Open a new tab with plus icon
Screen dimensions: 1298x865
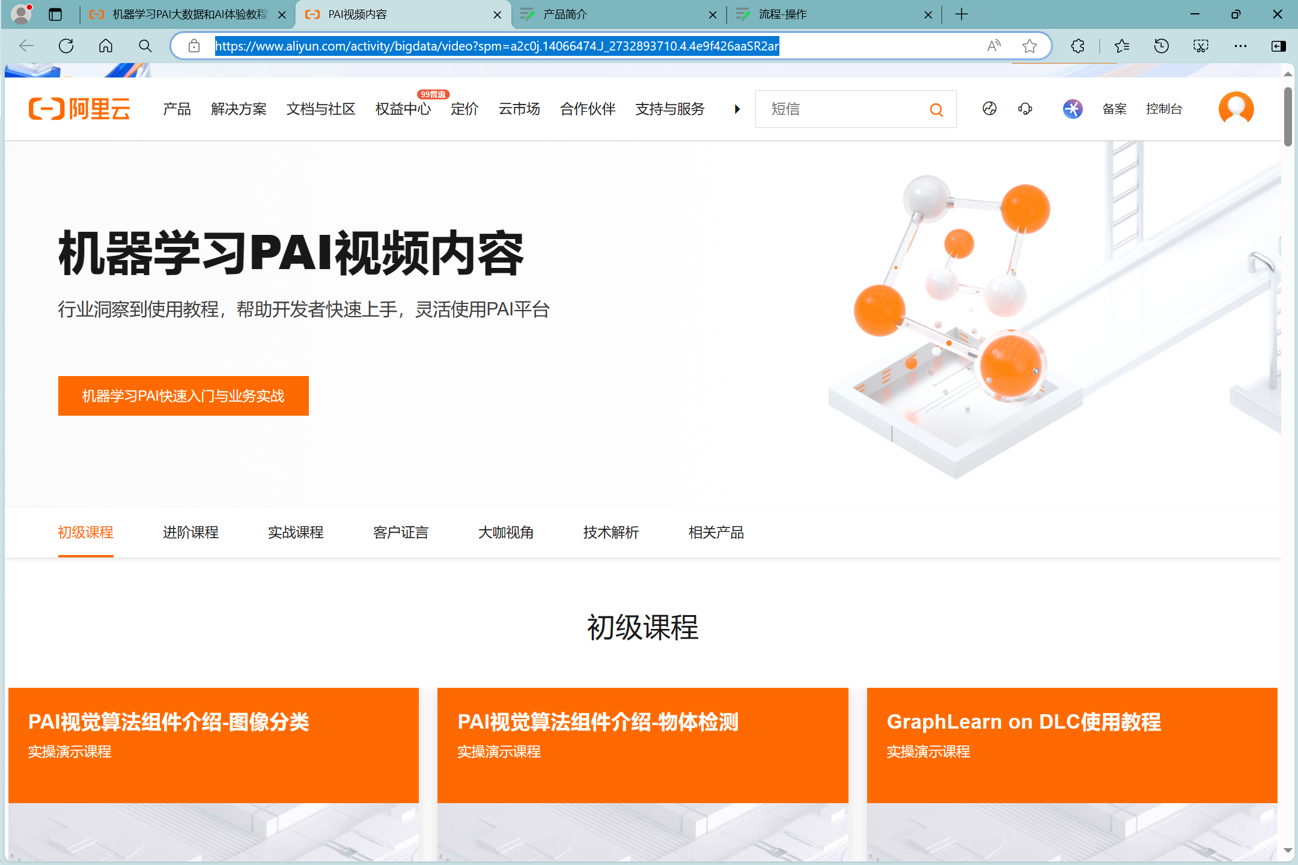point(961,14)
